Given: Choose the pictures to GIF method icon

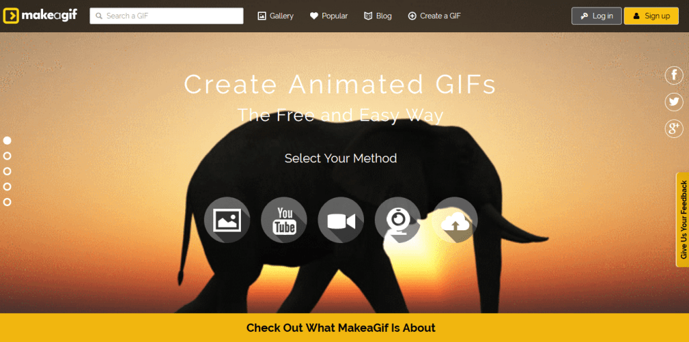Looking at the screenshot, I should 227,219.
